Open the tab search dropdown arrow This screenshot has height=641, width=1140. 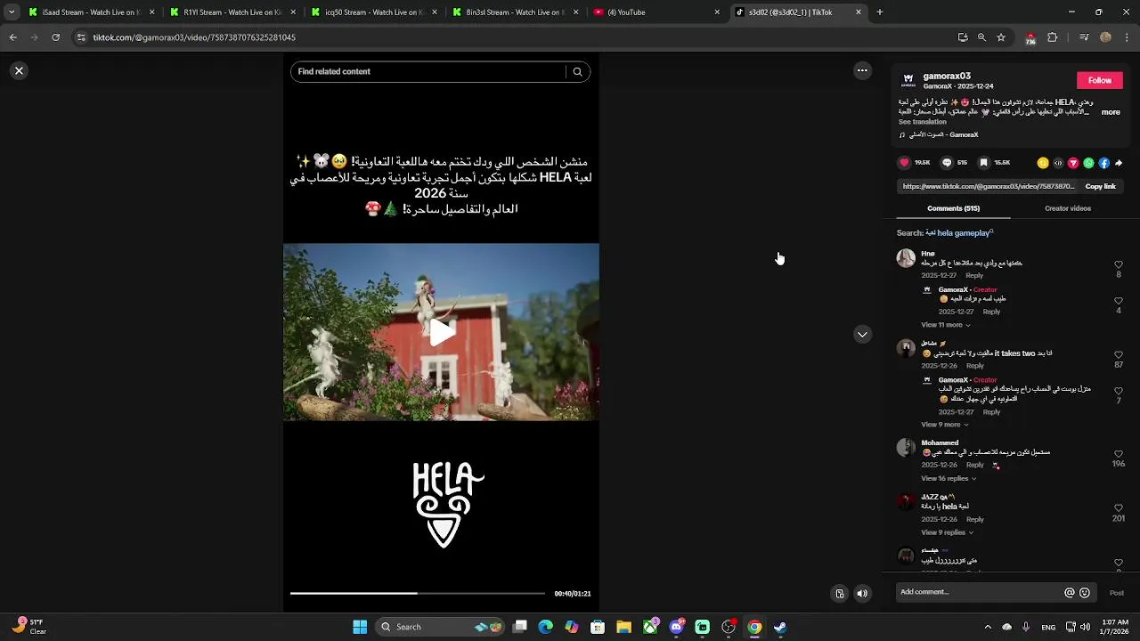pyautogui.click(x=11, y=12)
